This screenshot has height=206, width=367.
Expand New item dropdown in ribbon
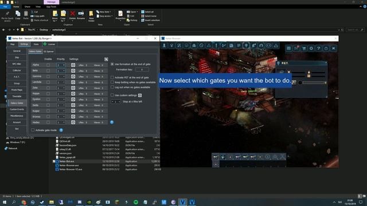click(x=104, y=11)
